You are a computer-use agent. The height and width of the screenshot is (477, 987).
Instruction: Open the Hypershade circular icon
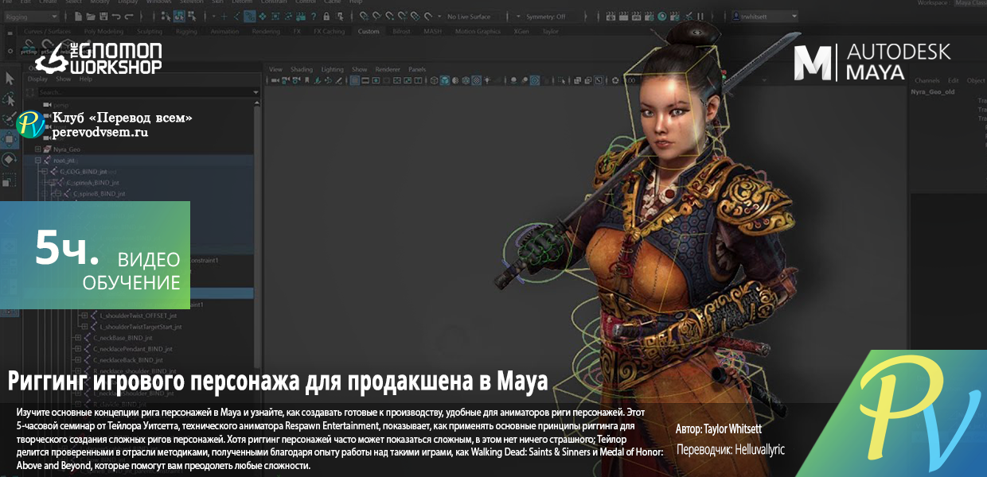click(x=662, y=17)
